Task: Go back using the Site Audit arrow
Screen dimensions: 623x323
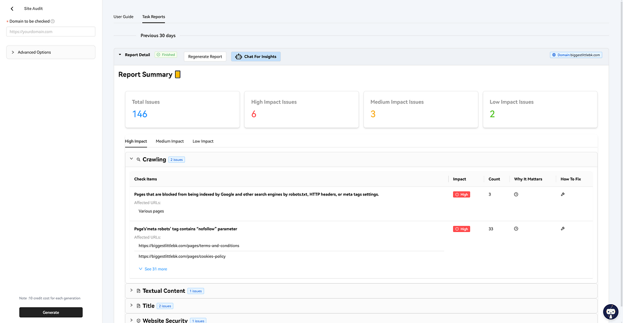Action: click(x=12, y=8)
